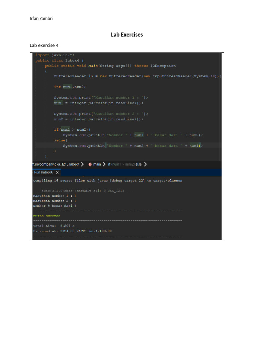The image size is (254, 339).
Task: Expand chevron after the else breadcrumb
Action: [146, 164]
